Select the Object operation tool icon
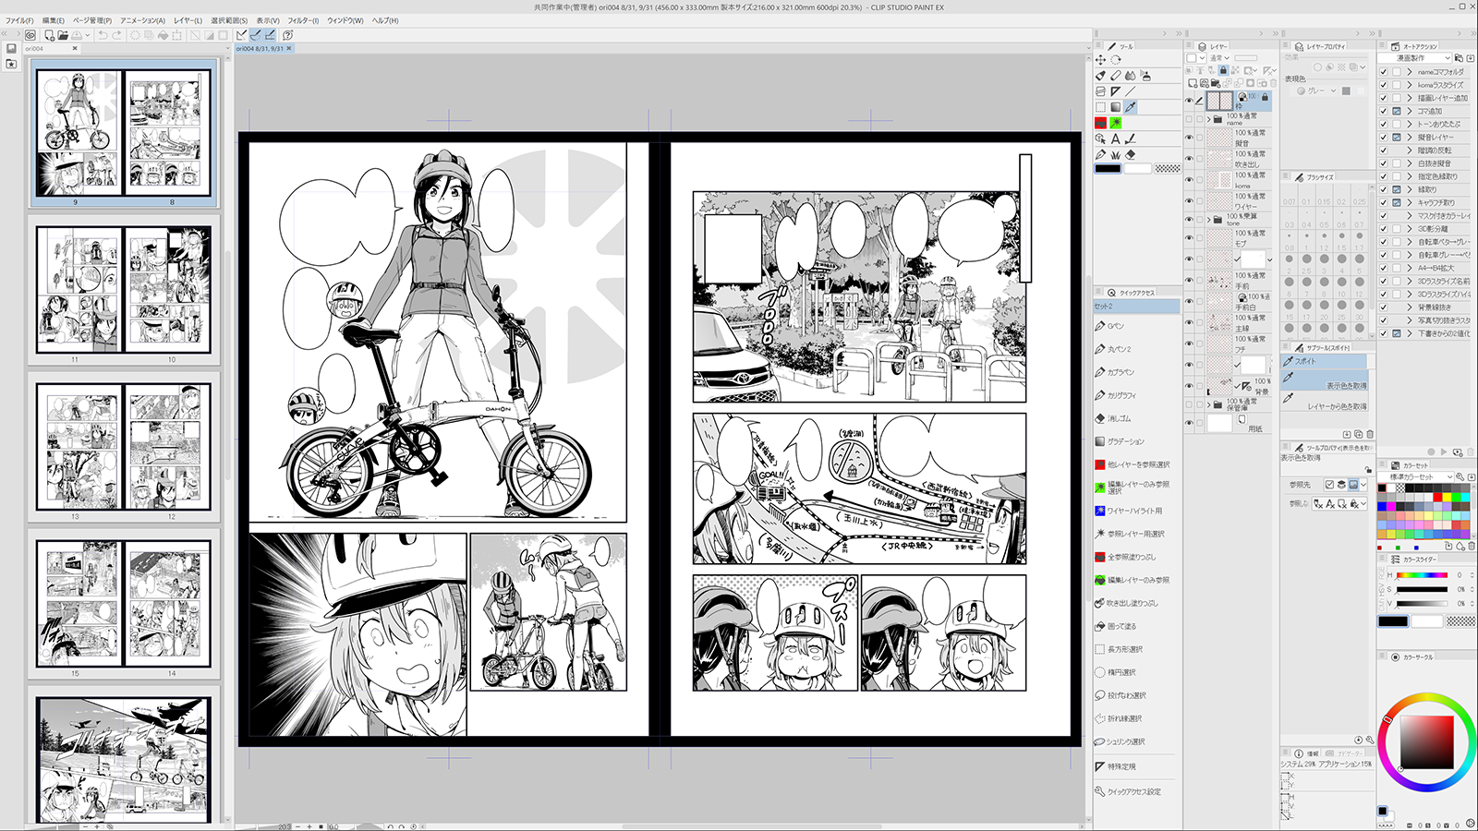 [1100, 138]
